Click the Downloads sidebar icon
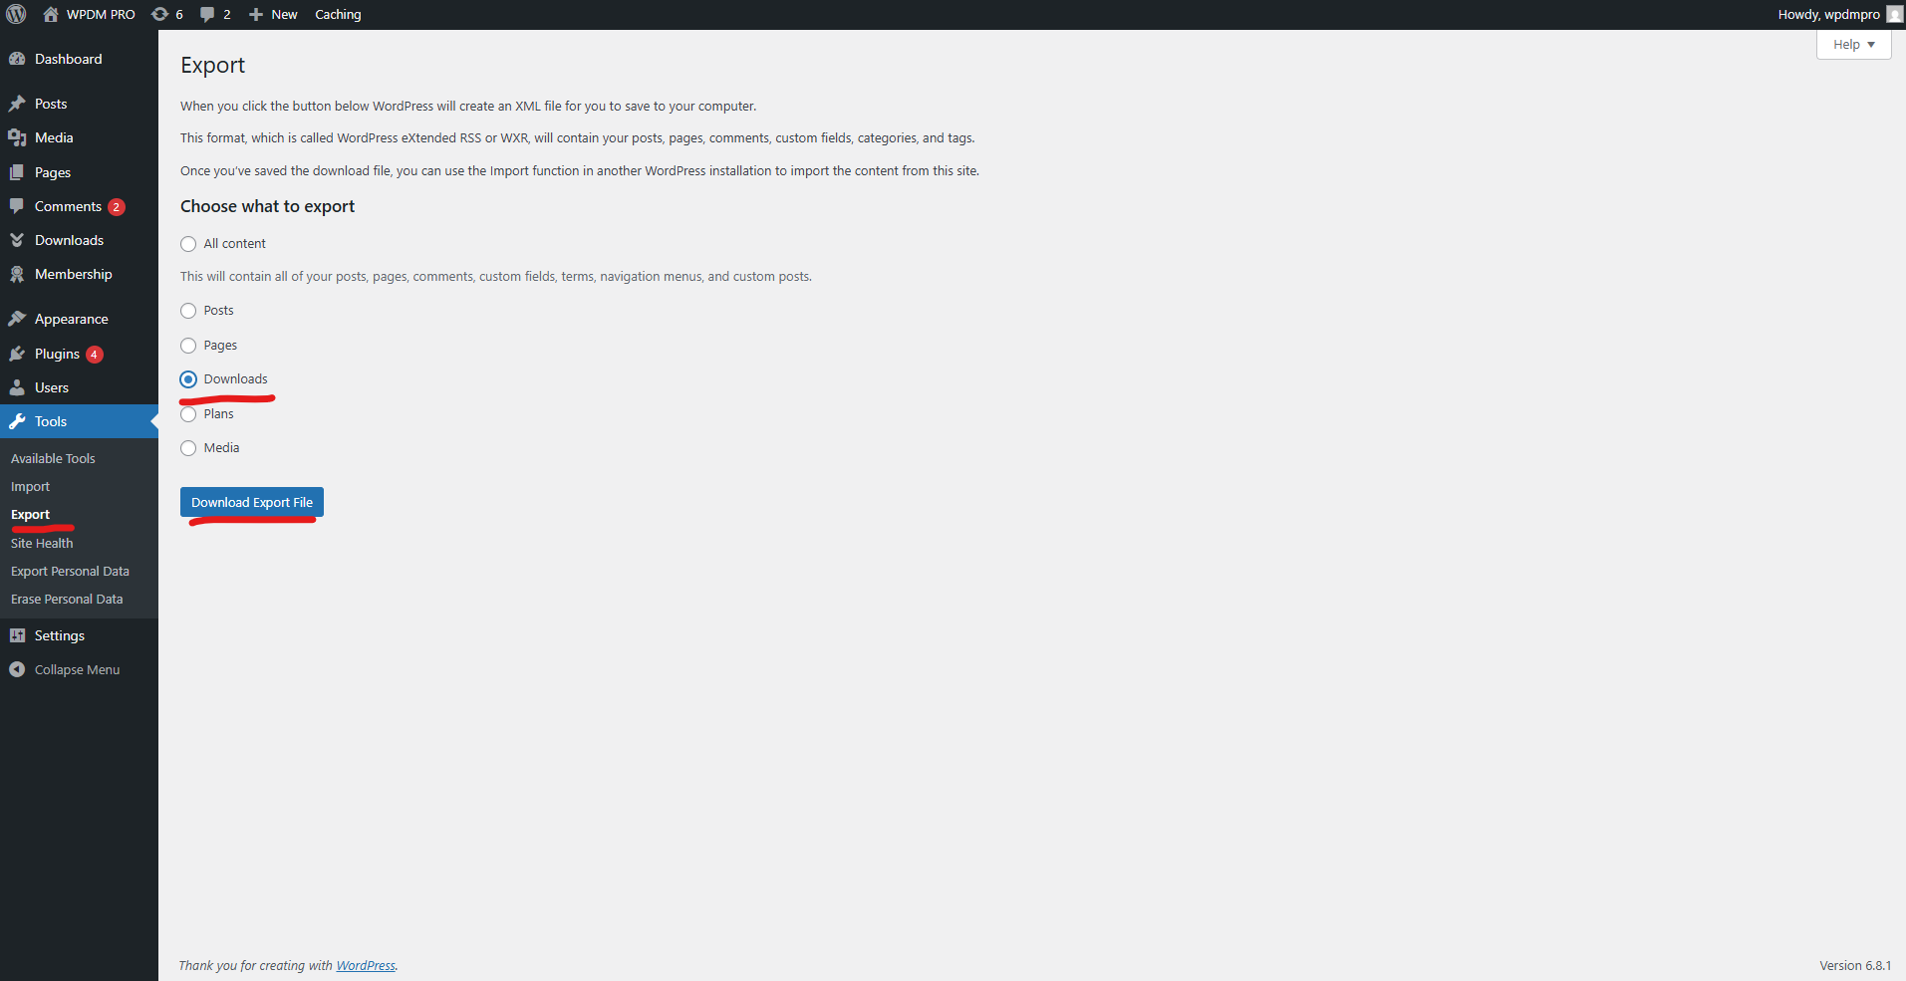The height and width of the screenshot is (981, 1906). (17, 240)
